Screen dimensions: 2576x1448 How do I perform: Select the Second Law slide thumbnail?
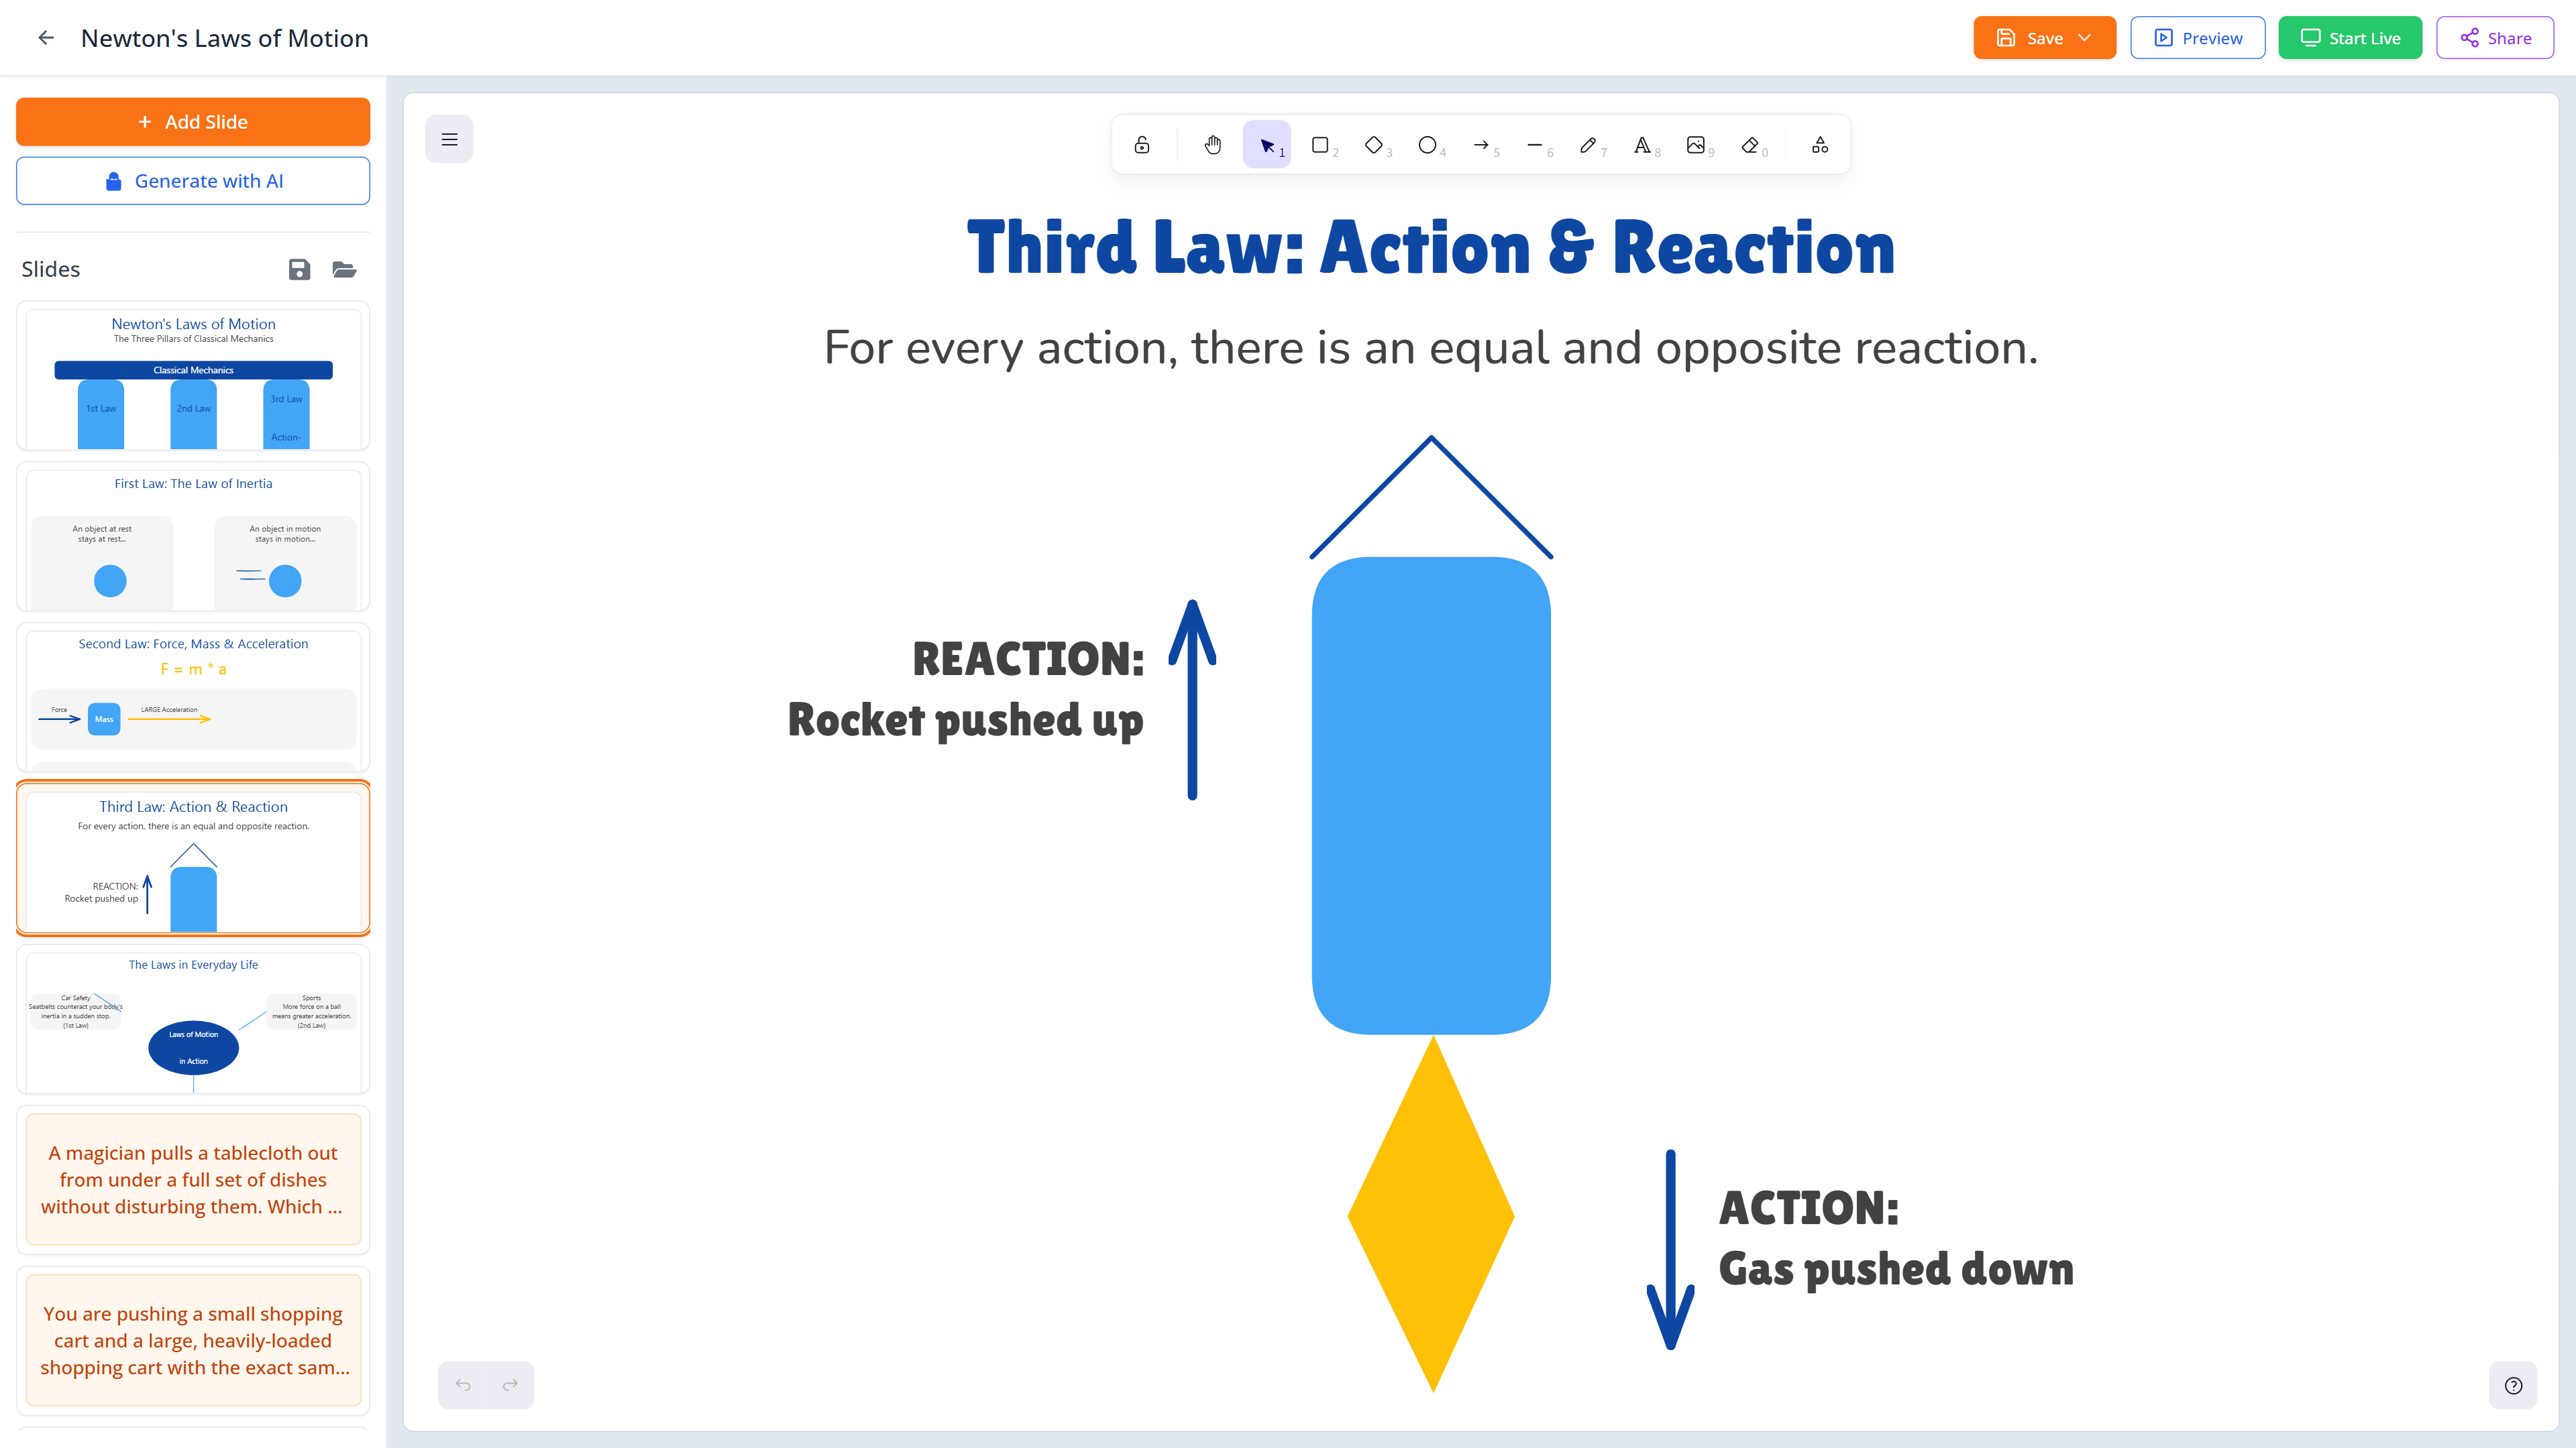coord(193,697)
